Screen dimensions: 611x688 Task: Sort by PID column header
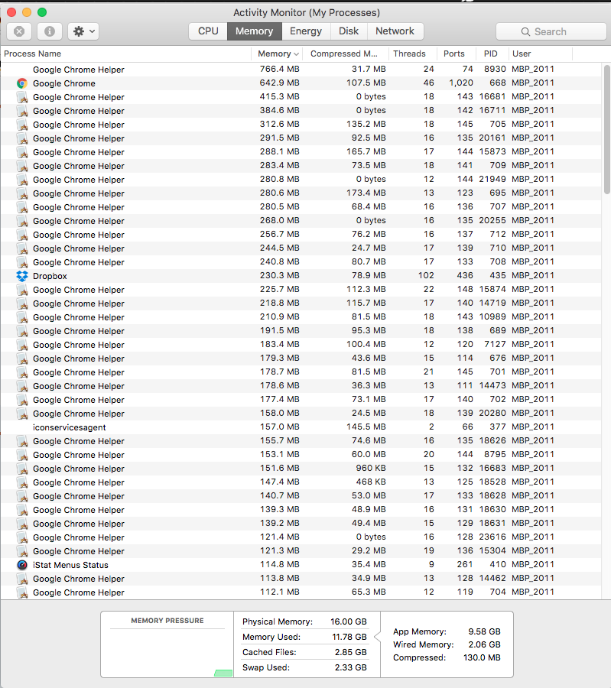(492, 54)
